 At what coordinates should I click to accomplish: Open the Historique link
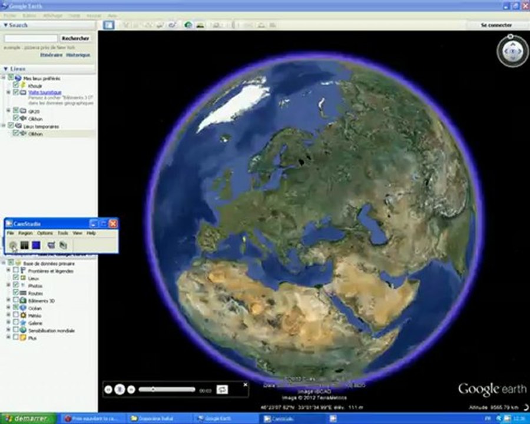click(78, 55)
